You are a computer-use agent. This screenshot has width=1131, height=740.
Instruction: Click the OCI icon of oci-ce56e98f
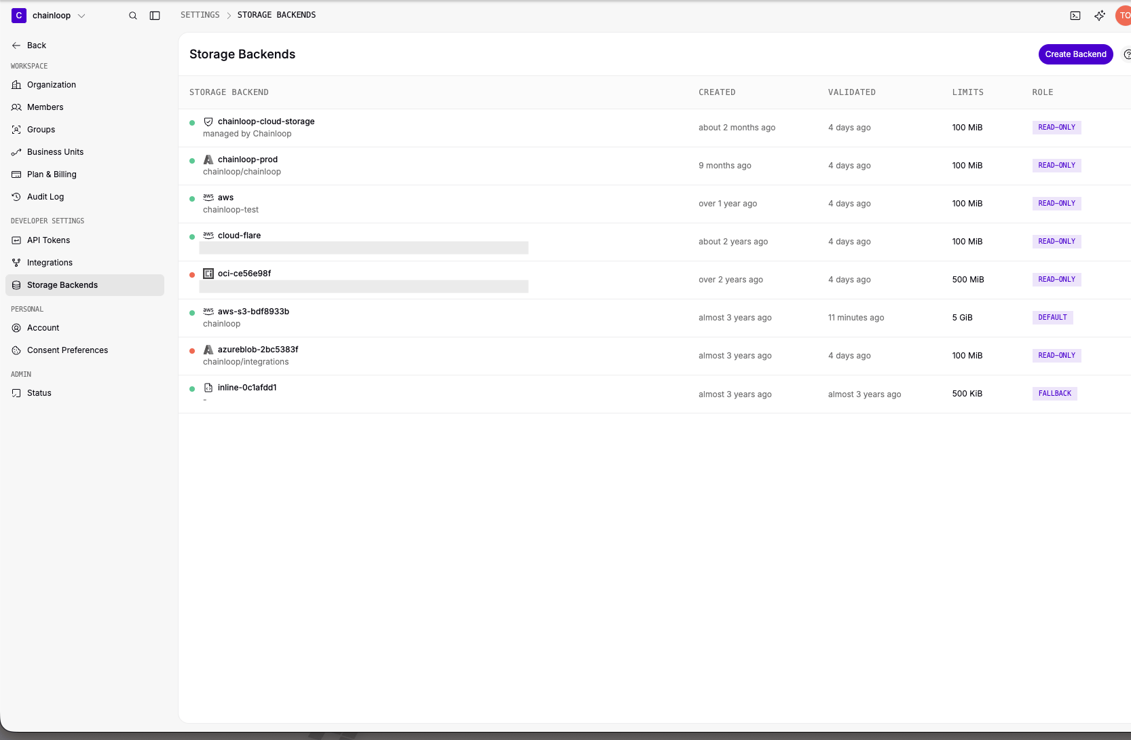pos(208,274)
